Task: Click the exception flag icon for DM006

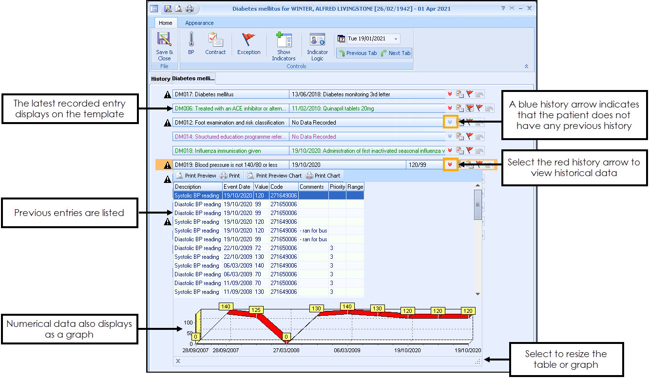Action: click(x=479, y=108)
